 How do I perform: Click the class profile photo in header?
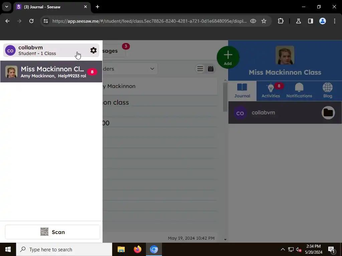285,55
